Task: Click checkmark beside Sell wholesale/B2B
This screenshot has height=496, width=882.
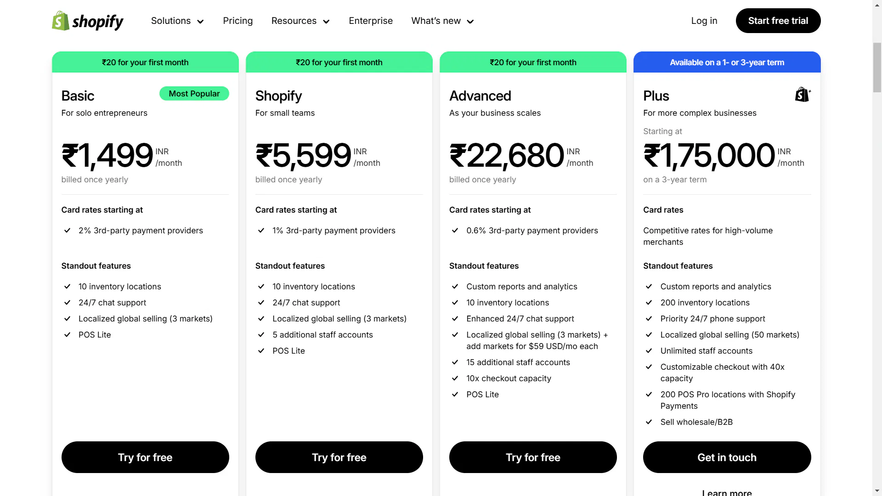Action: 649,422
